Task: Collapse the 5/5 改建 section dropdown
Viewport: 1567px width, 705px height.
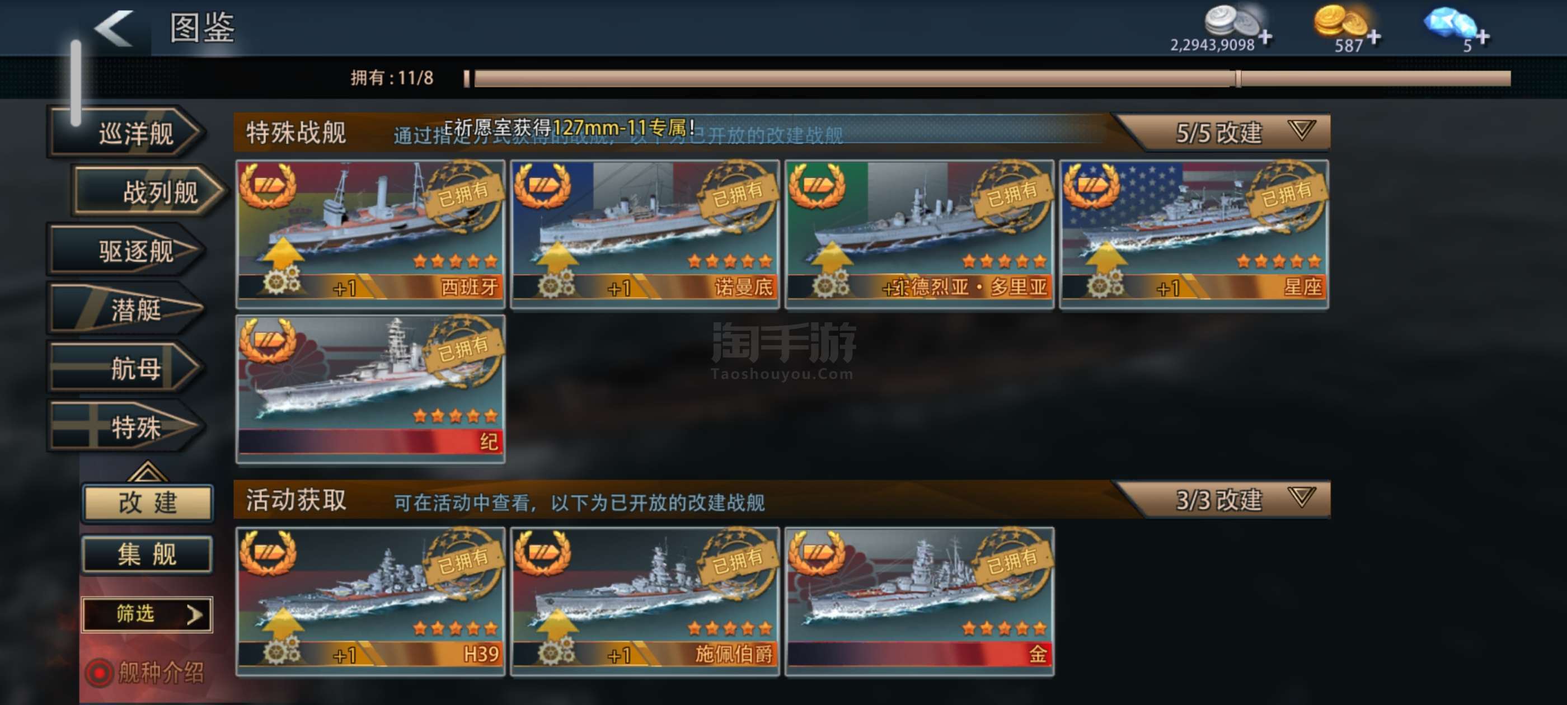Action: pyautogui.click(x=1301, y=131)
